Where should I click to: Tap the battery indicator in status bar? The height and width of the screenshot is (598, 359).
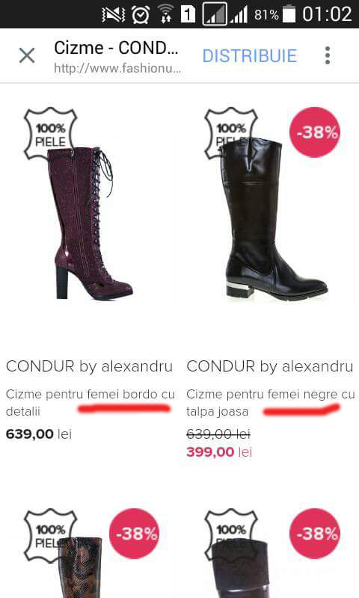point(289,14)
